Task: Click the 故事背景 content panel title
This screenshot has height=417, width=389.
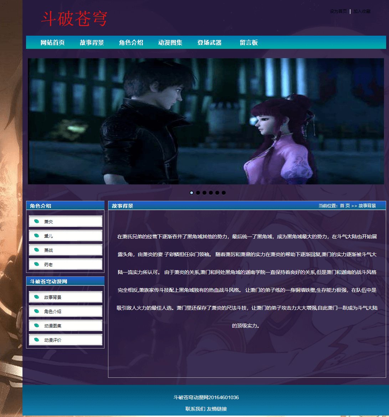Action: tap(122, 205)
